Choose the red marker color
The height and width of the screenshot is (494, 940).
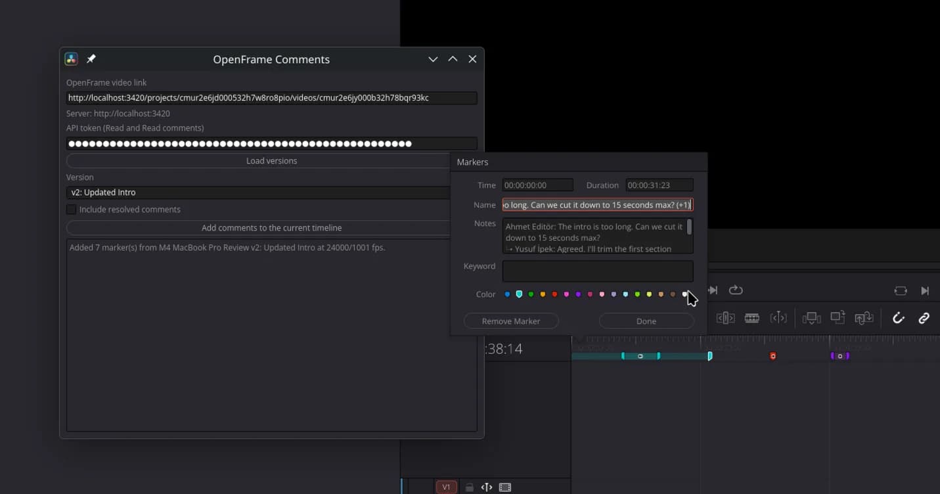pos(554,294)
